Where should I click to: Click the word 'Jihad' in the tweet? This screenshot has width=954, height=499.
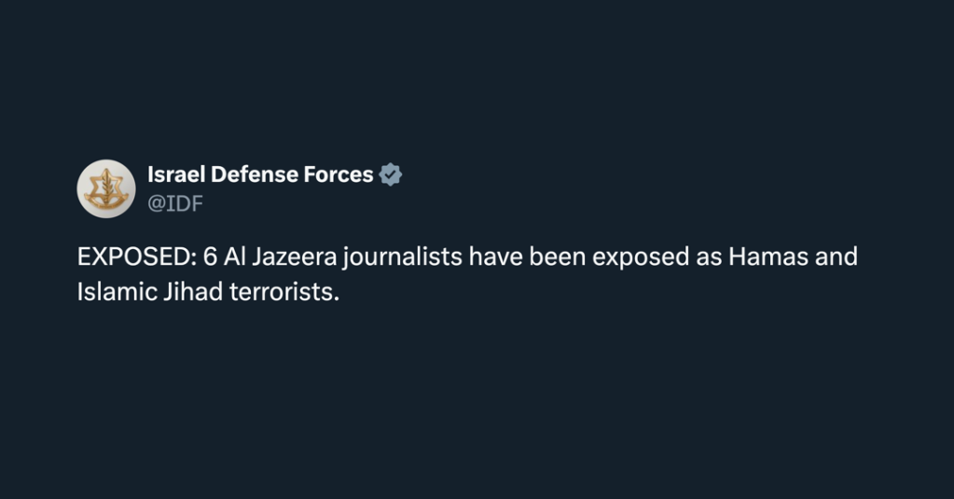click(x=197, y=291)
